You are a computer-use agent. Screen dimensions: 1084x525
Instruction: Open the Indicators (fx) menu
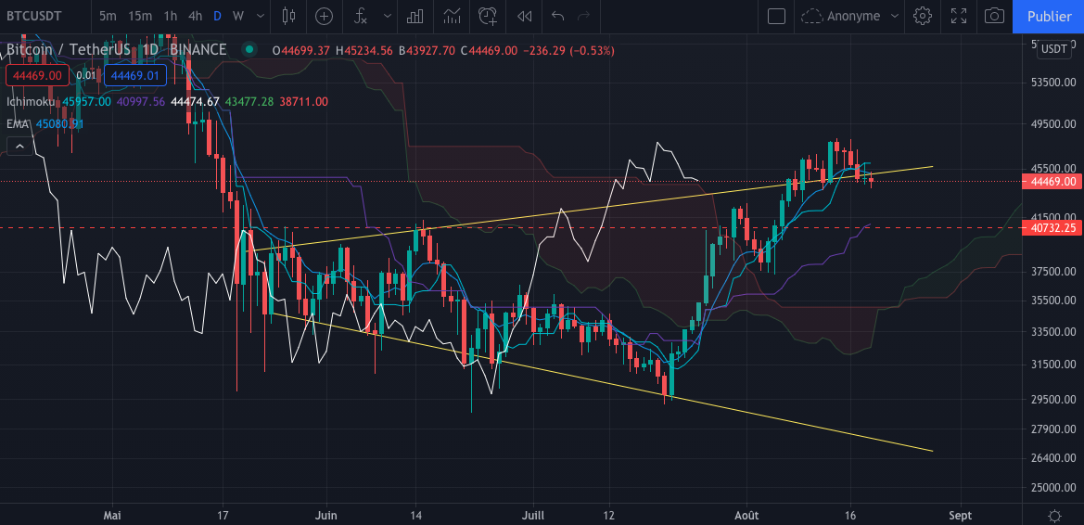tap(360, 16)
